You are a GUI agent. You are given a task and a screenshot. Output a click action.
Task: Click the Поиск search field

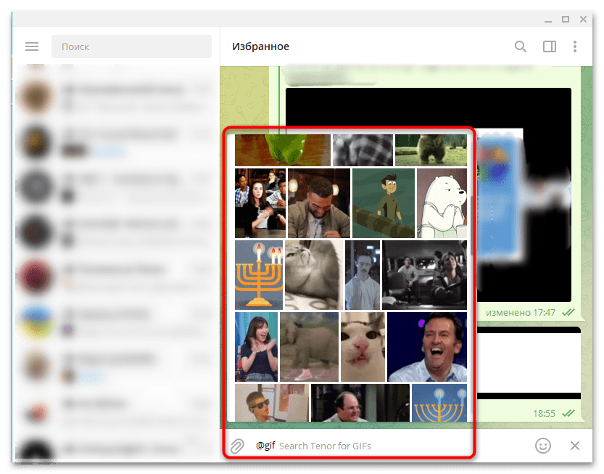click(x=131, y=46)
